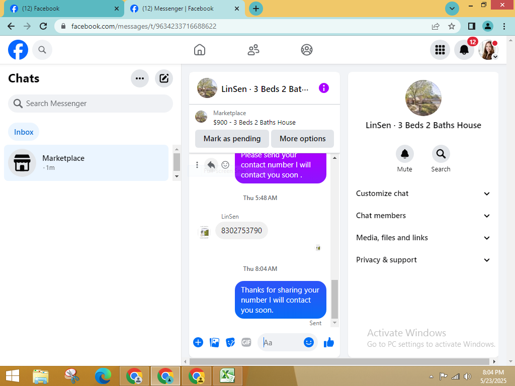Switch to the (12) Facebook tab
The width and height of the screenshot is (515, 386).
pos(63,9)
